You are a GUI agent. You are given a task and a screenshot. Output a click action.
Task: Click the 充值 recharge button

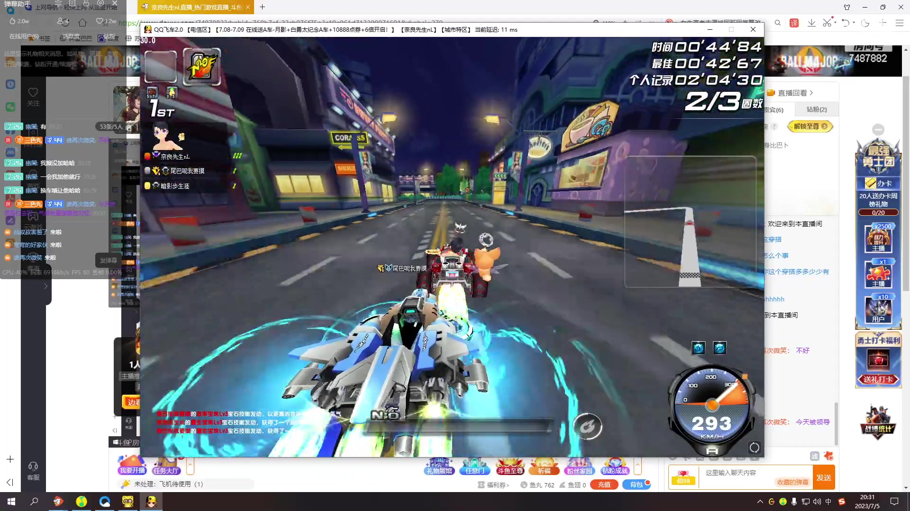tap(604, 485)
